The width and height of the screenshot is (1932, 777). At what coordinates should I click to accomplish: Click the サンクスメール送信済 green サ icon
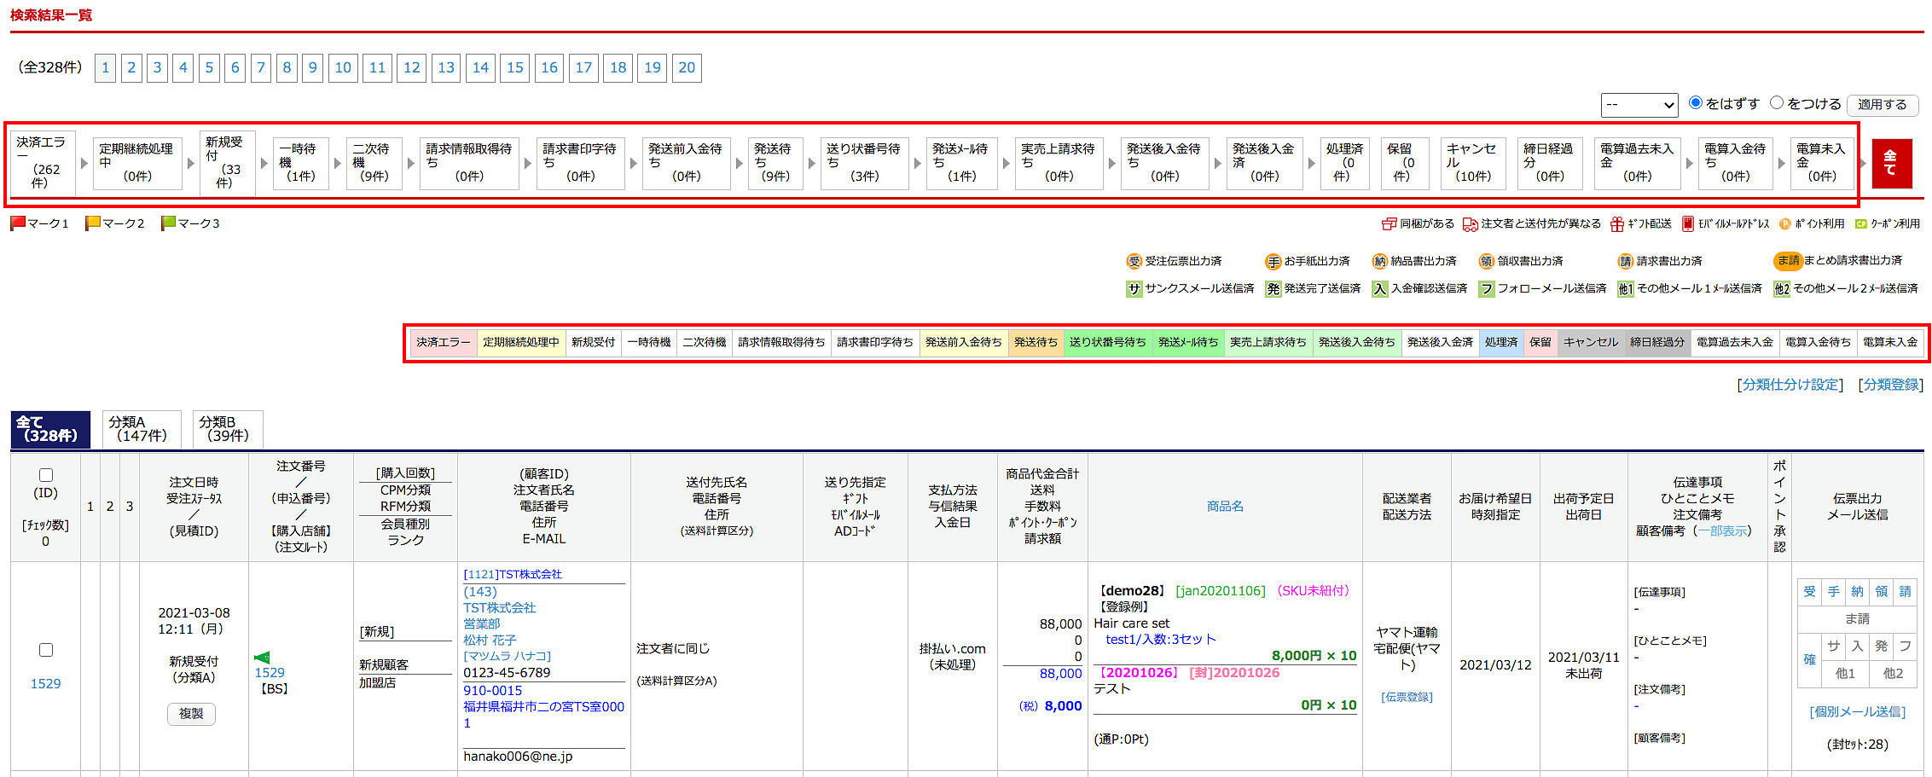click(1134, 289)
